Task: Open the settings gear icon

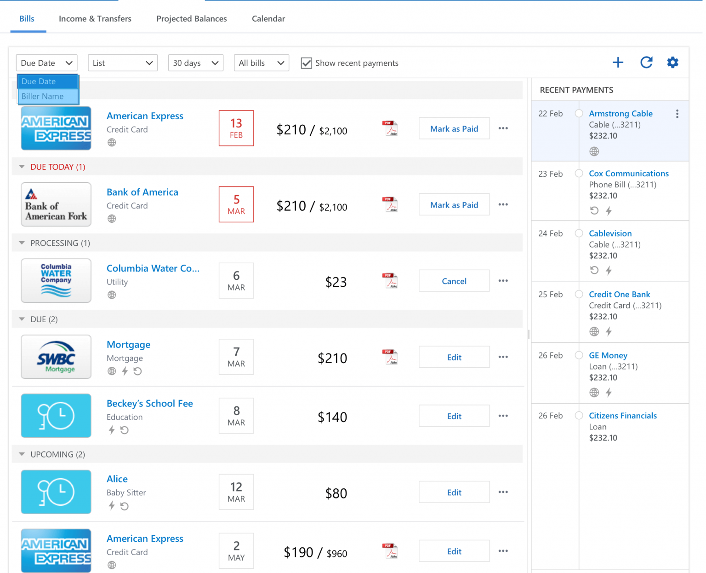Action: [672, 62]
